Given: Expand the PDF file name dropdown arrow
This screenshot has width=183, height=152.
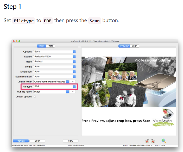Looking at the screenshot, I should click(x=68, y=92).
